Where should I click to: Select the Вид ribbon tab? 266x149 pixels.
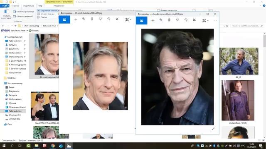coord(40,6)
